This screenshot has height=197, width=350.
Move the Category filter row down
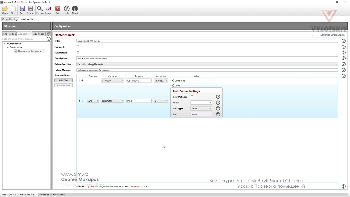[x=82, y=80]
